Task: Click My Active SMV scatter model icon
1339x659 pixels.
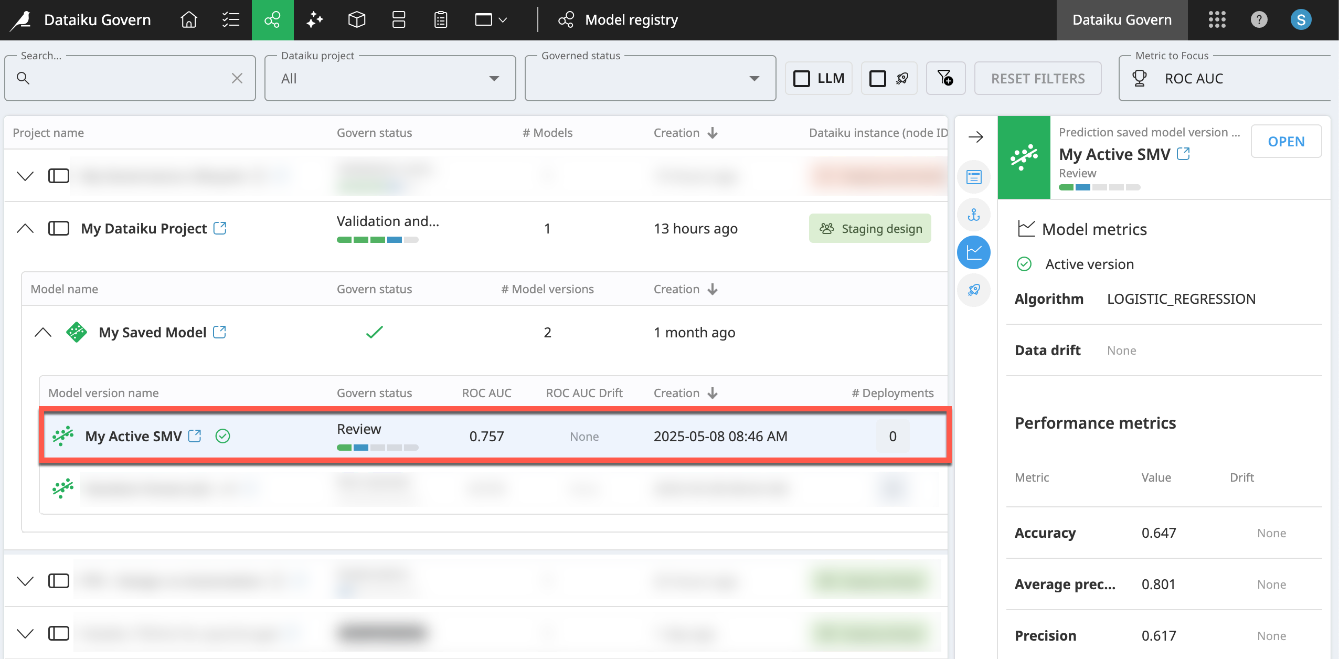Action: (63, 436)
